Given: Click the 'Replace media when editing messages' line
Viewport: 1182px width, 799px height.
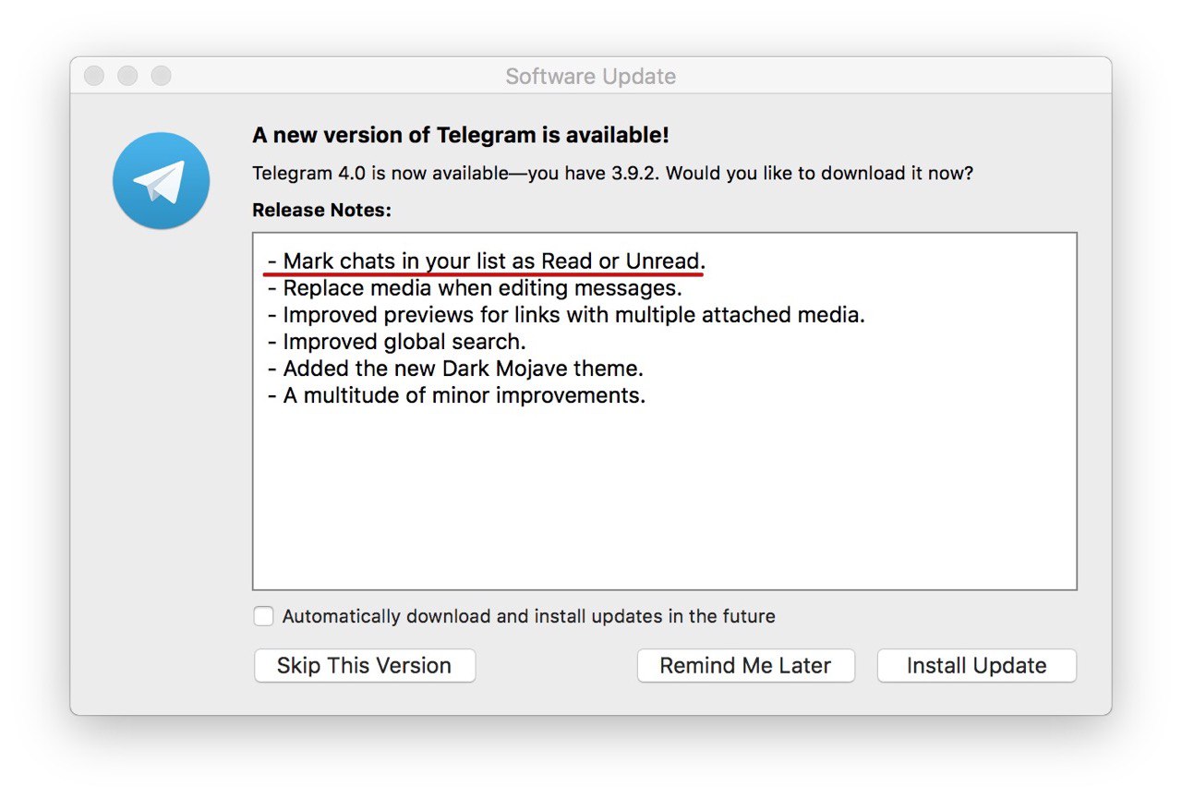Looking at the screenshot, I should click(x=475, y=288).
